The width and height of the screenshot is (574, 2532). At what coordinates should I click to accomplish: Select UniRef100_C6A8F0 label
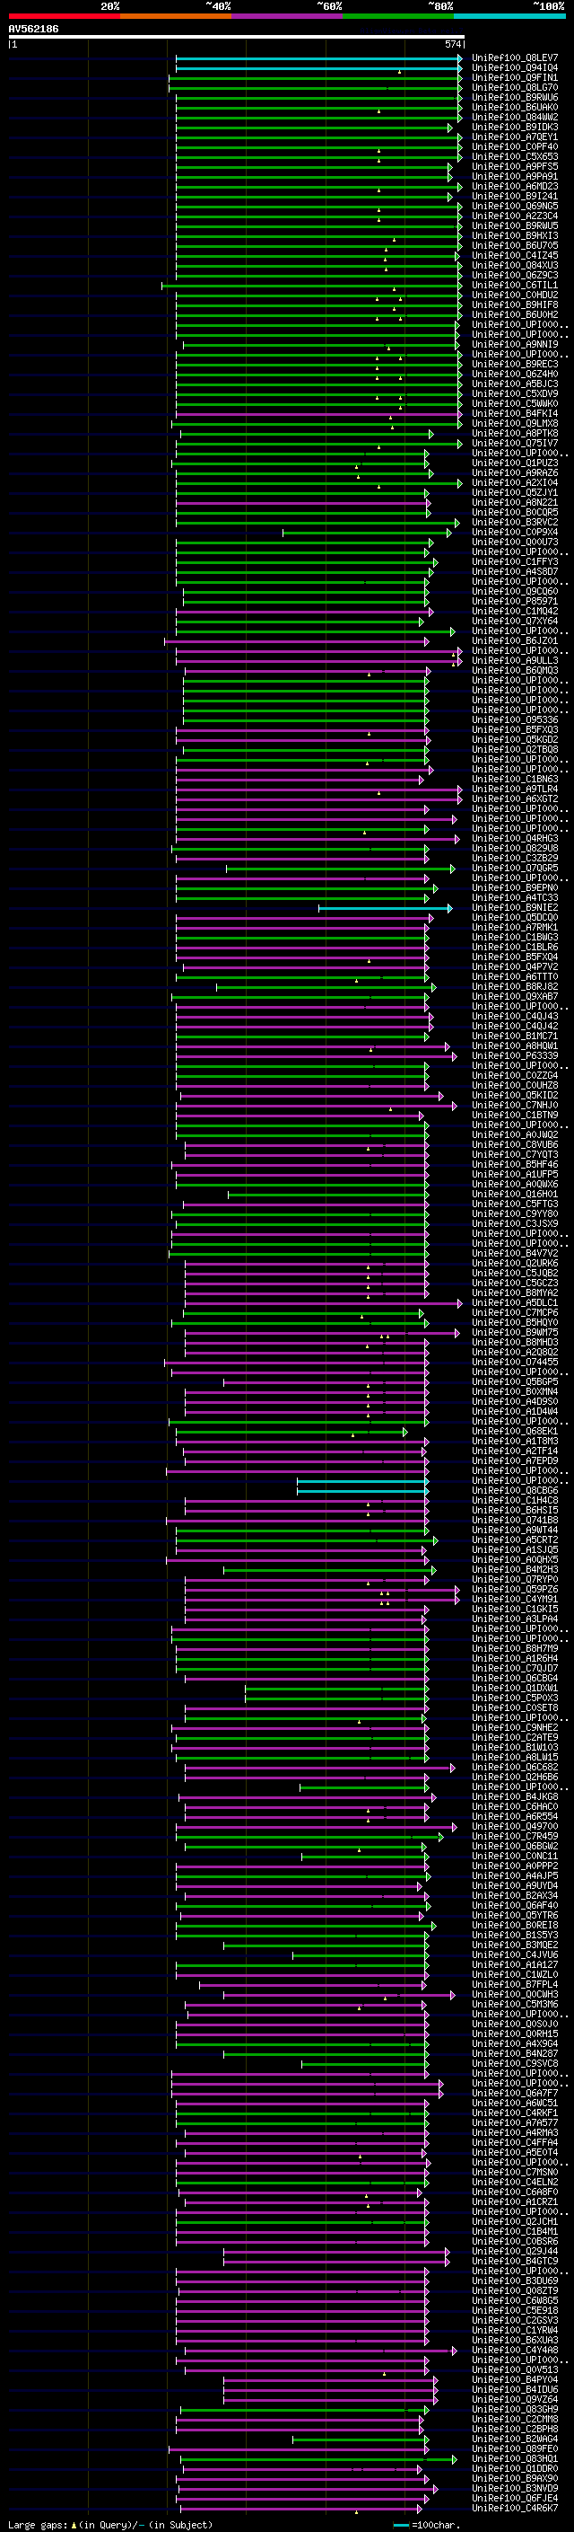[515, 2192]
